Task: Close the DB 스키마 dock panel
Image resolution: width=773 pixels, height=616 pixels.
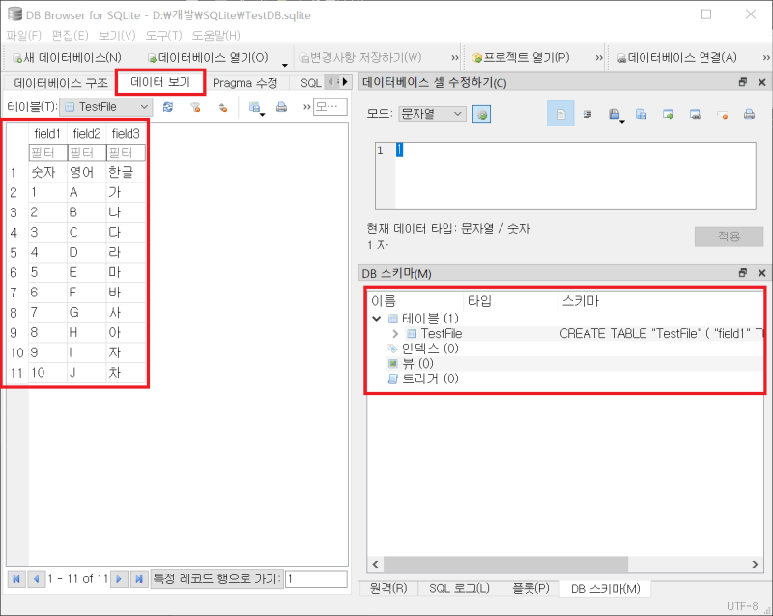Action: [761, 273]
